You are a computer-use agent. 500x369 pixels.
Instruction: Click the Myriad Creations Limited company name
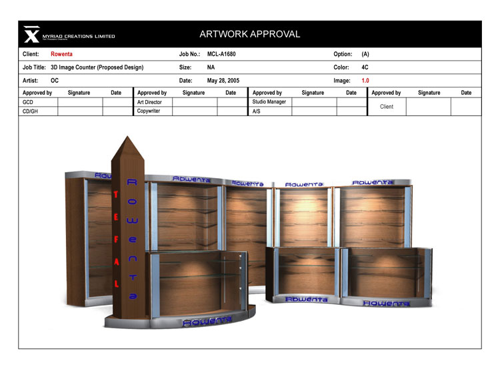click(79, 37)
